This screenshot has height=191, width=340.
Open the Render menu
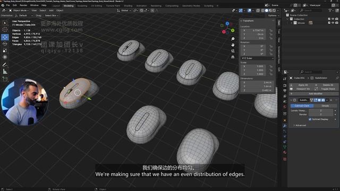tap(23, 5)
